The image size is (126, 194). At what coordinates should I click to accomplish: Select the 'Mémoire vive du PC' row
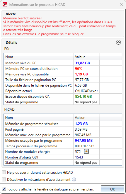tap(63, 63)
